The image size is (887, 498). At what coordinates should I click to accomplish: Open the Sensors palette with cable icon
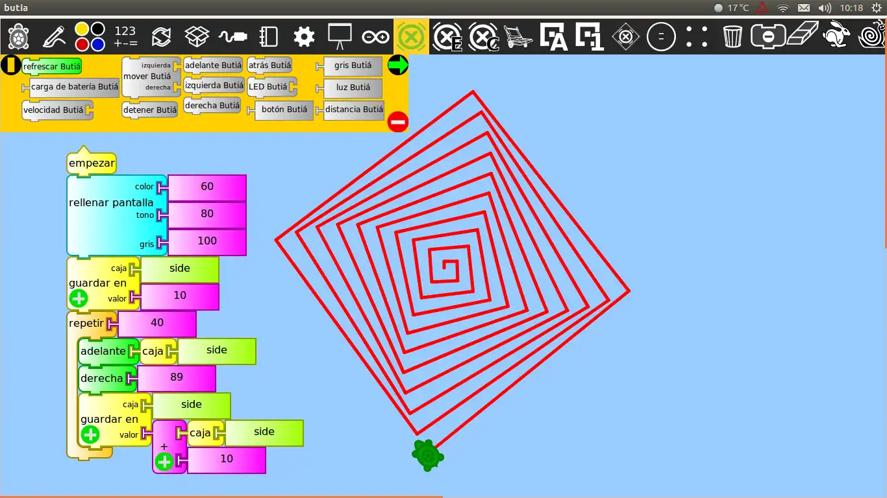[x=232, y=36]
